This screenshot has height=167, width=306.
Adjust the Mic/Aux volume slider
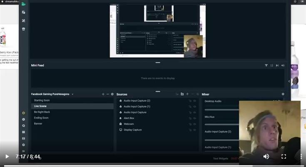pyautogui.click(x=221, y=125)
